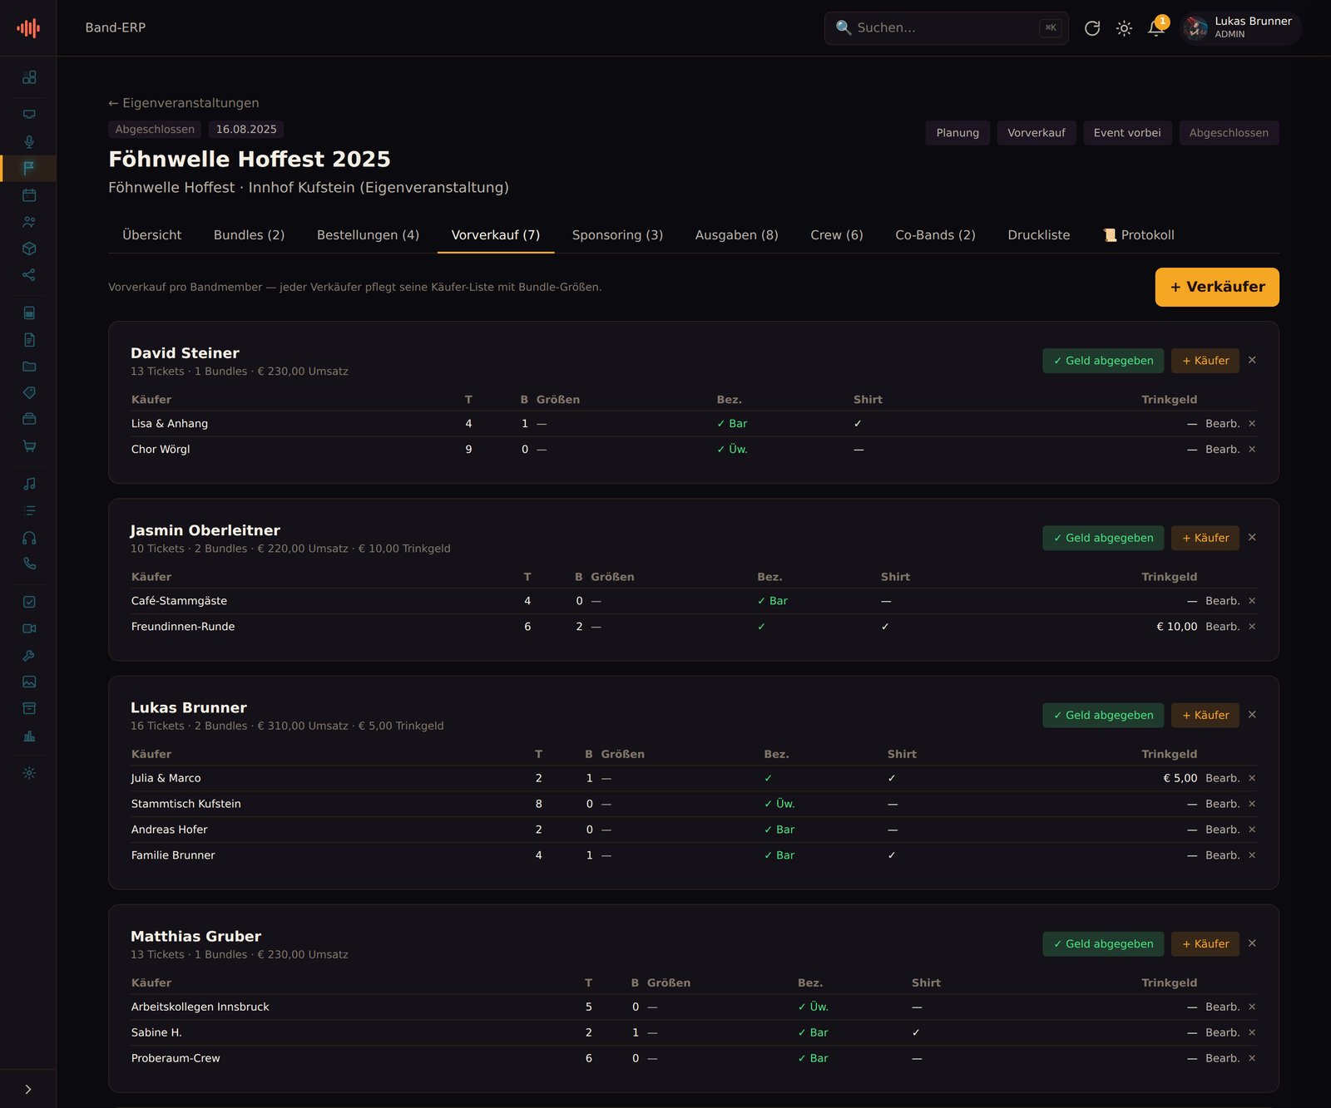Go back to Eigenveranstaltungen
The image size is (1331, 1108).
(184, 103)
